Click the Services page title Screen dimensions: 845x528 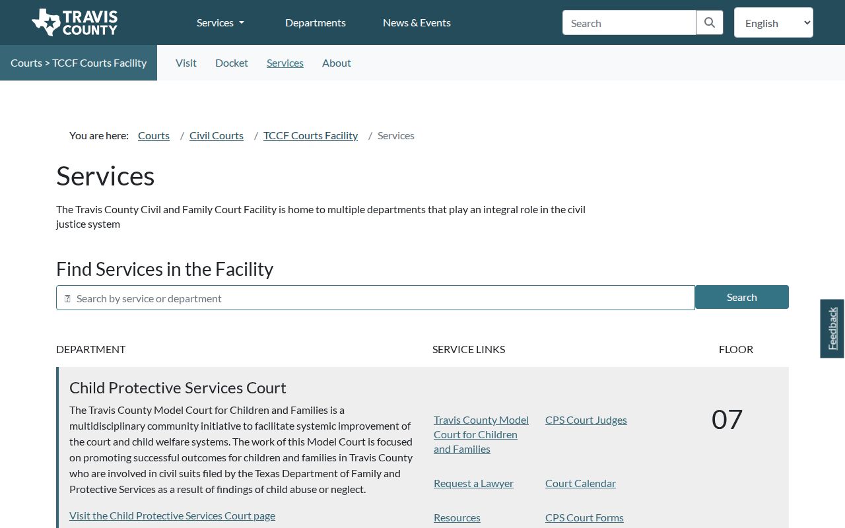[x=106, y=176]
